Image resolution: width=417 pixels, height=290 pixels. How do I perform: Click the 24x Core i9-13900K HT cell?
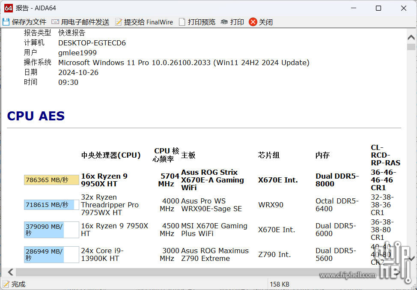[x=102, y=254]
